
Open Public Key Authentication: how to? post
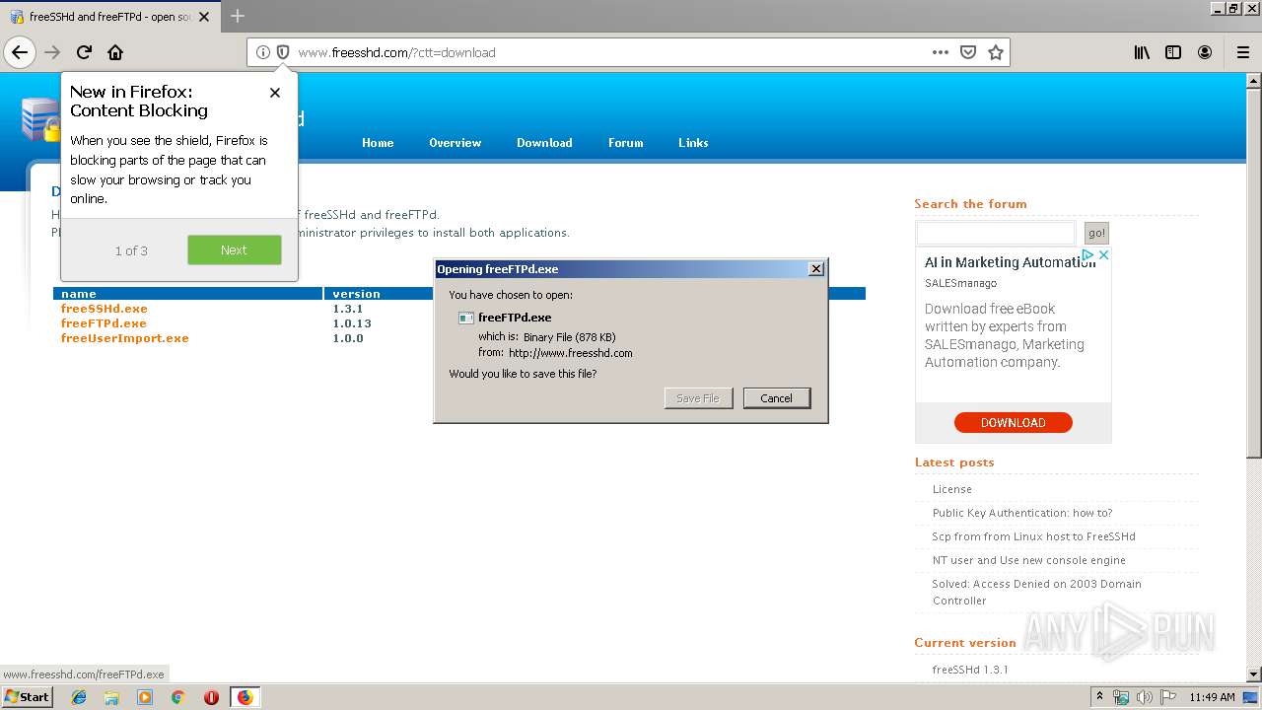tap(1022, 513)
